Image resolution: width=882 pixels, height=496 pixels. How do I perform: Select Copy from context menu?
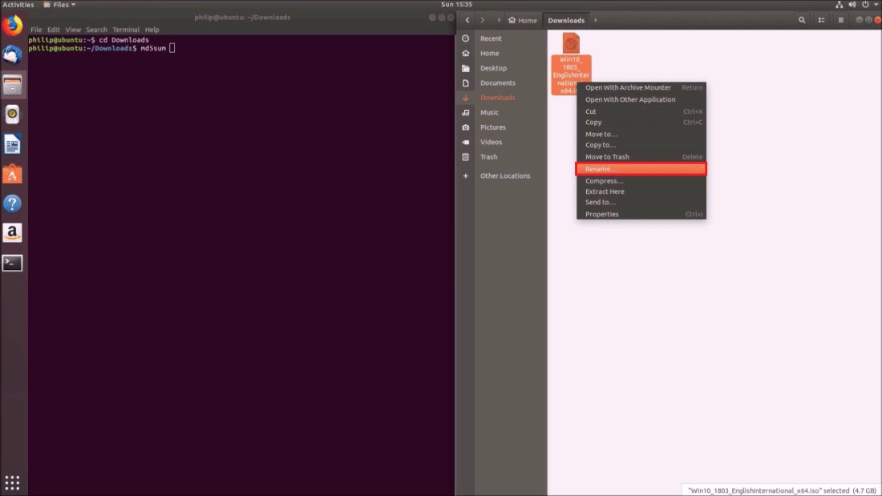[641, 122]
